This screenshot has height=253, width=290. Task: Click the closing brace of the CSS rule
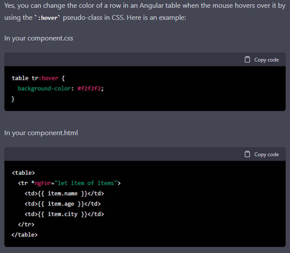(13, 99)
